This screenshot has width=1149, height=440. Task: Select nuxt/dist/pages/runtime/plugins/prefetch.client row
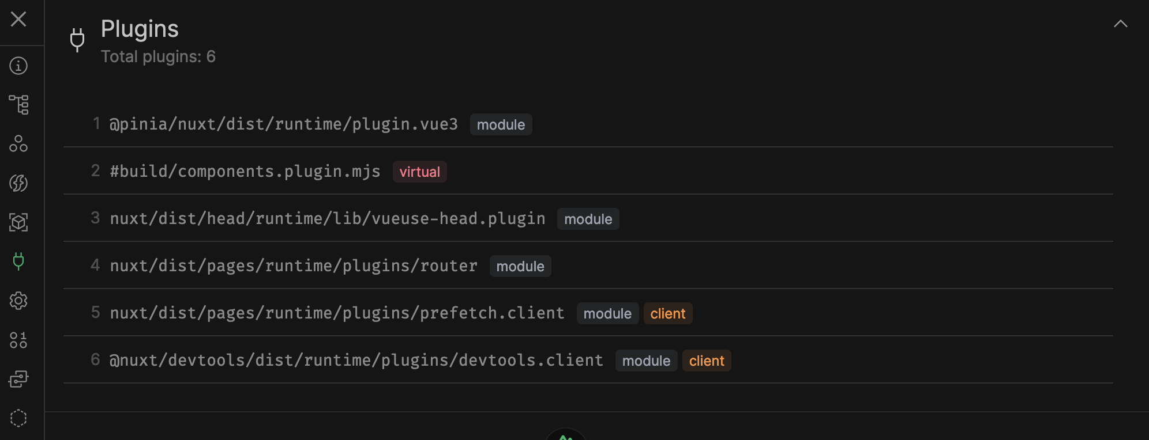(588, 313)
